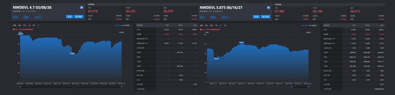Click 交易 button for NWDEVL 5.875 06/16/27
This screenshot has height=95, width=395.
pos(256,17)
